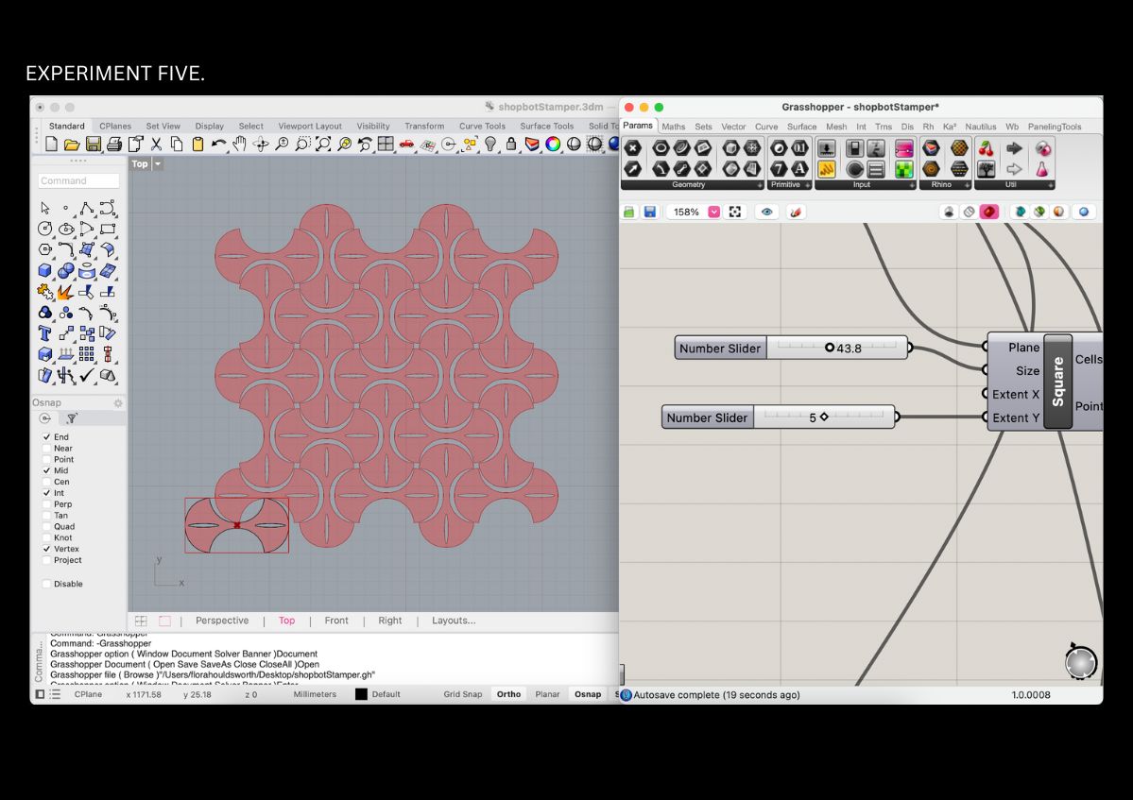Image resolution: width=1133 pixels, height=800 pixels.
Task: Select the Text object tool
Action: click(x=44, y=333)
